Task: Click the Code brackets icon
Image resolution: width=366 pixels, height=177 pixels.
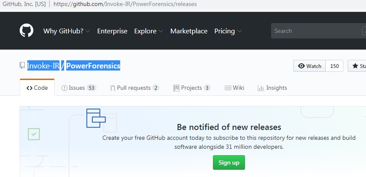Action: (x=30, y=88)
